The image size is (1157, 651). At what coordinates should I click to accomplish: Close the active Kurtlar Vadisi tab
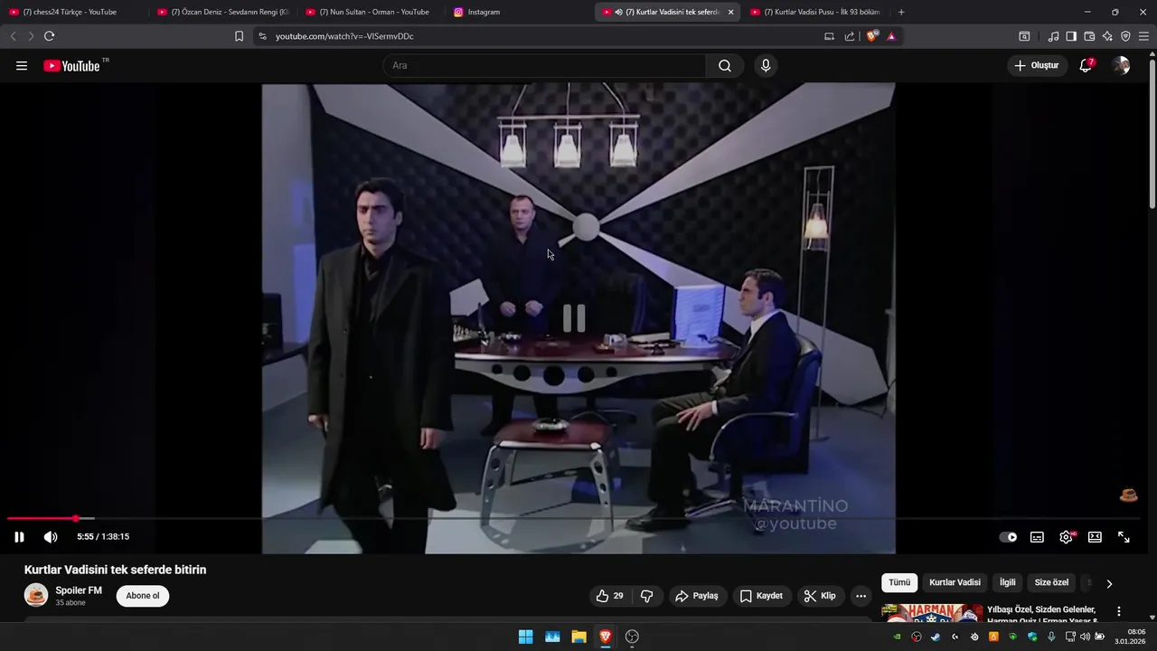730,12
